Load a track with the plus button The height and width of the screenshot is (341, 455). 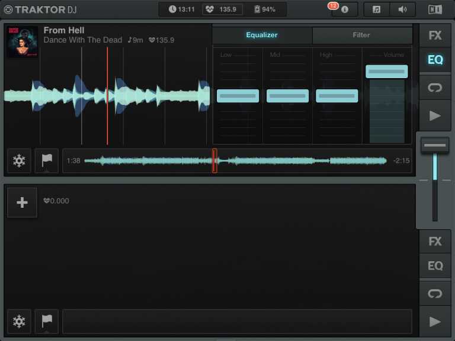point(23,202)
